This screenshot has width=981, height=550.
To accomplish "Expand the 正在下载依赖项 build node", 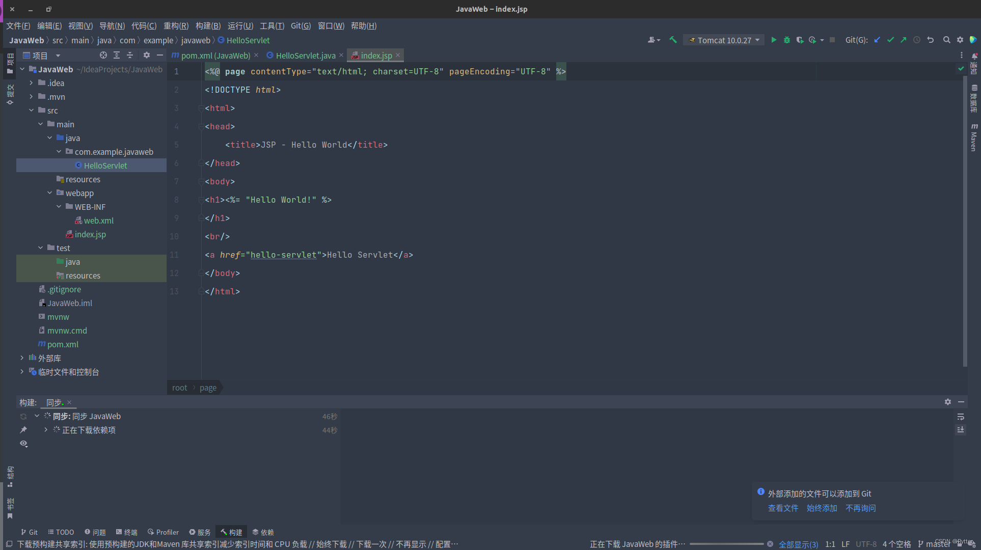I will pyautogui.click(x=46, y=430).
